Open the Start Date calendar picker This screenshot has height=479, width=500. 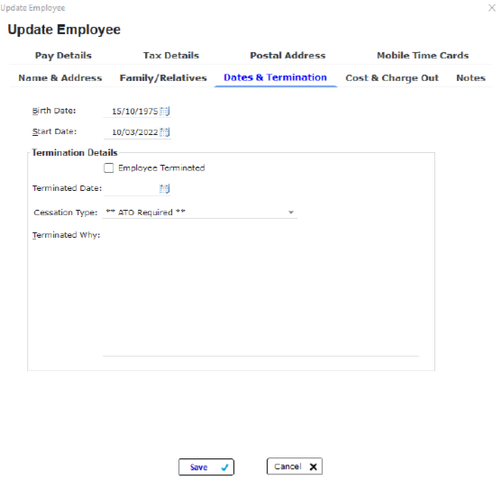165,132
